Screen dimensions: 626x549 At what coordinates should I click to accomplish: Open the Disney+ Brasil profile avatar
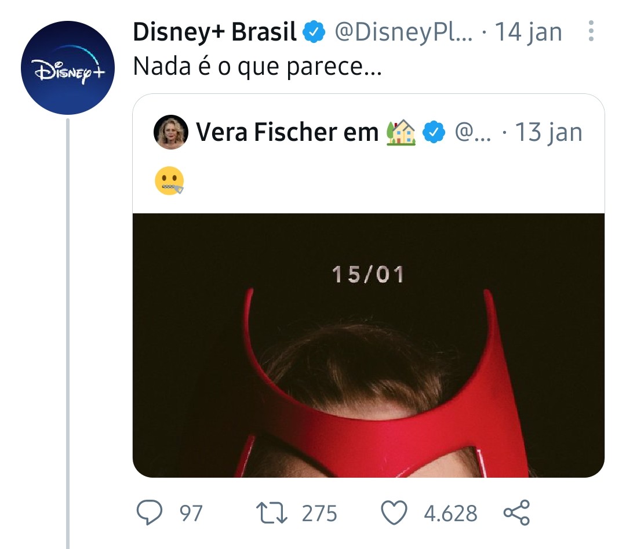pos(68,68)
